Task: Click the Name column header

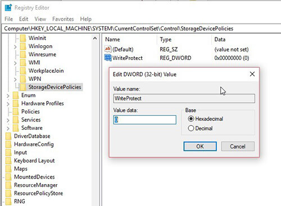Action: pyautogui.click(x=112, y=39)
